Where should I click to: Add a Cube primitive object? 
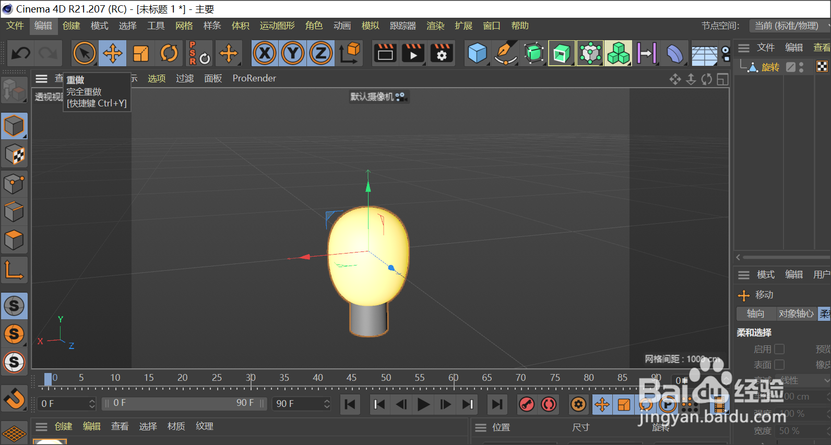[477, 53]
